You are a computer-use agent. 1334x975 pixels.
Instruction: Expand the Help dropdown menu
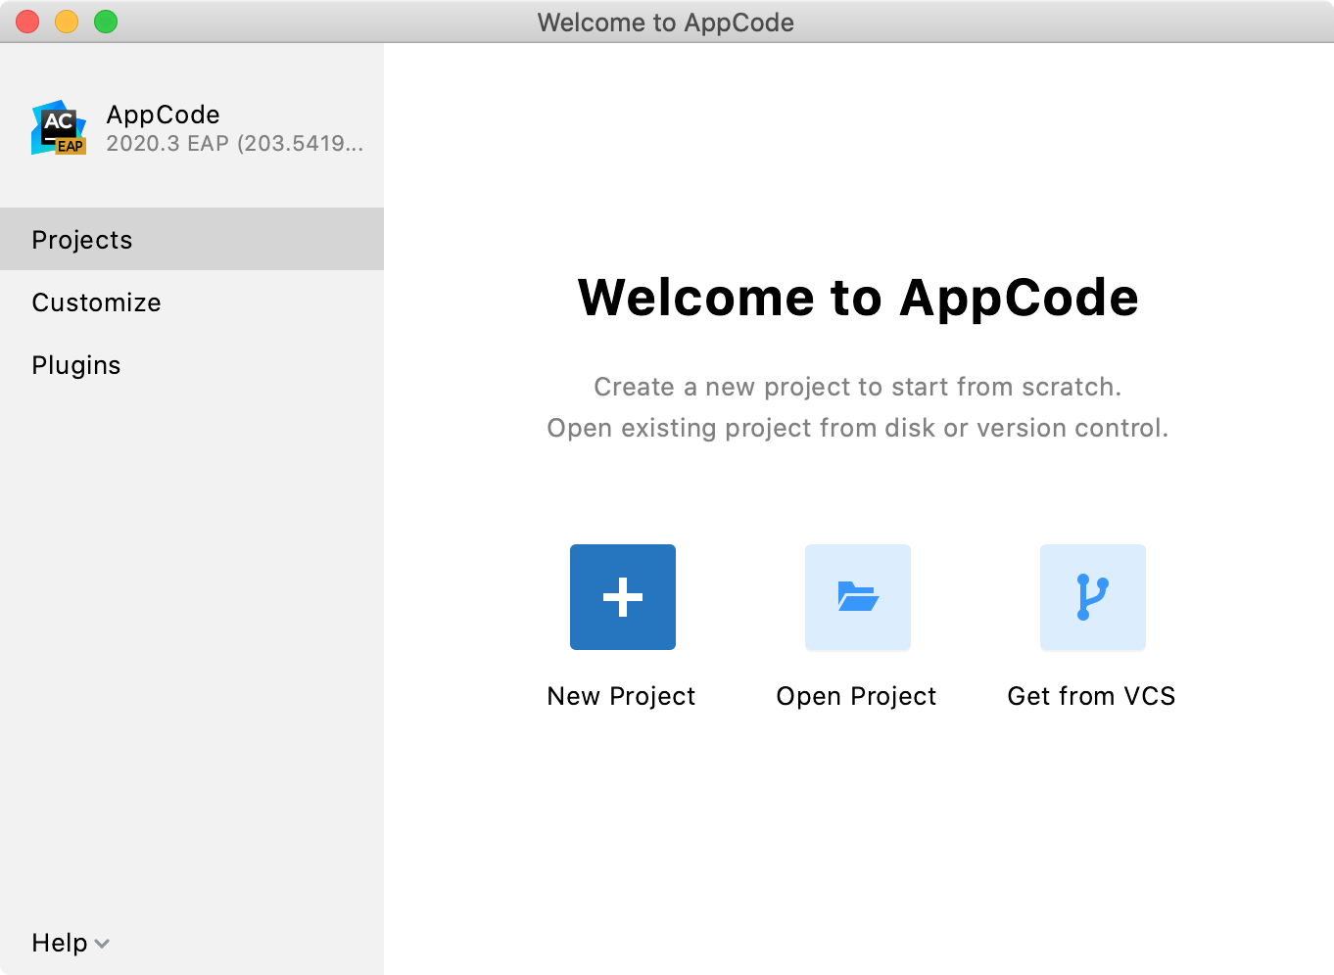(x=71, y=943)
